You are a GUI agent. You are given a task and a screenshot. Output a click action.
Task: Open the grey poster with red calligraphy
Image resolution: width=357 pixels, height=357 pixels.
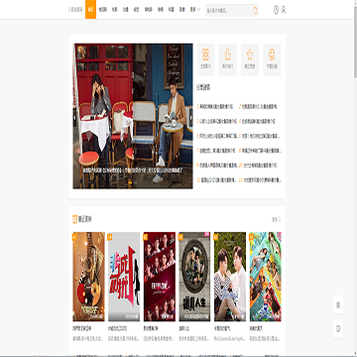click(124, 277)
